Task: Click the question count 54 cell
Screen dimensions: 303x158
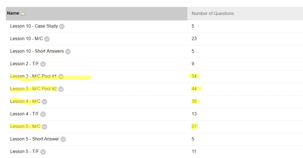Action: (194, 76)
